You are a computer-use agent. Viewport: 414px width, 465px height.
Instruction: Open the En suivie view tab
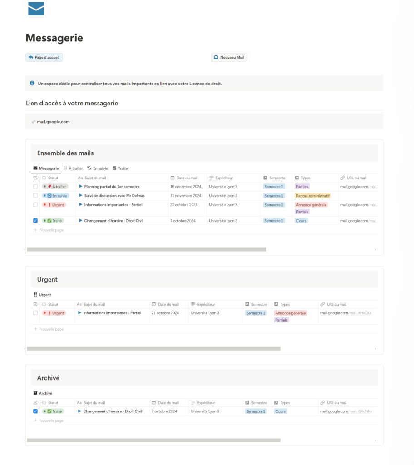98,168
